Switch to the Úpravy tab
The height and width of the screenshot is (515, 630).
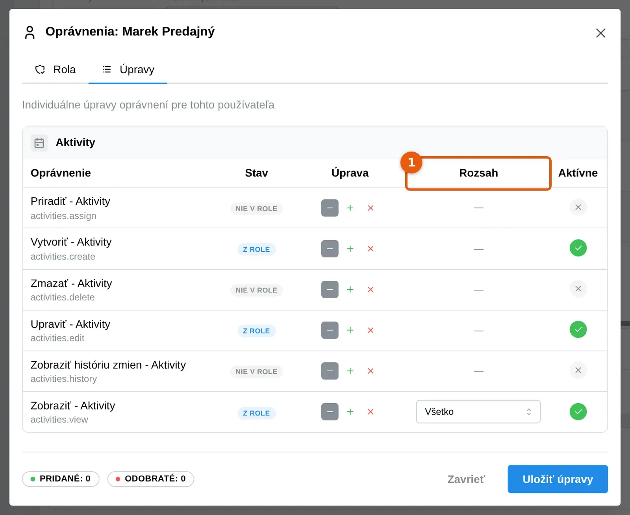point(128,70)
